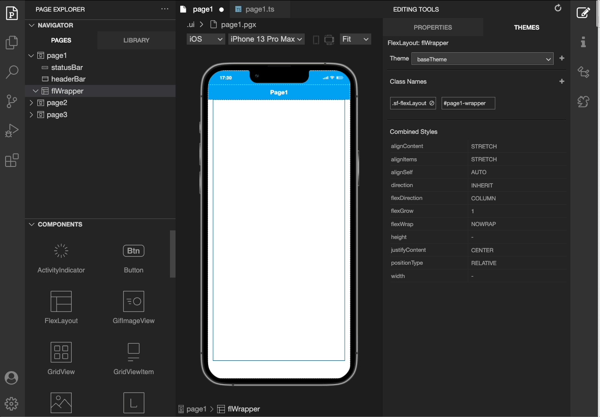Click the positionType RELATIVE value
This screenshot has width=600, height=417.
[484, 263]
